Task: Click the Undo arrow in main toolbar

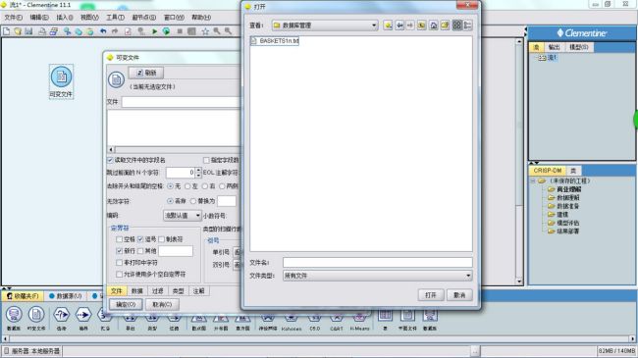Action: point(103,31)
